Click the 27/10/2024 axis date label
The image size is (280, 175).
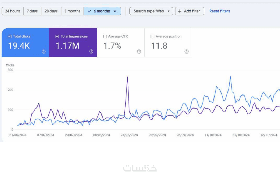241,135
